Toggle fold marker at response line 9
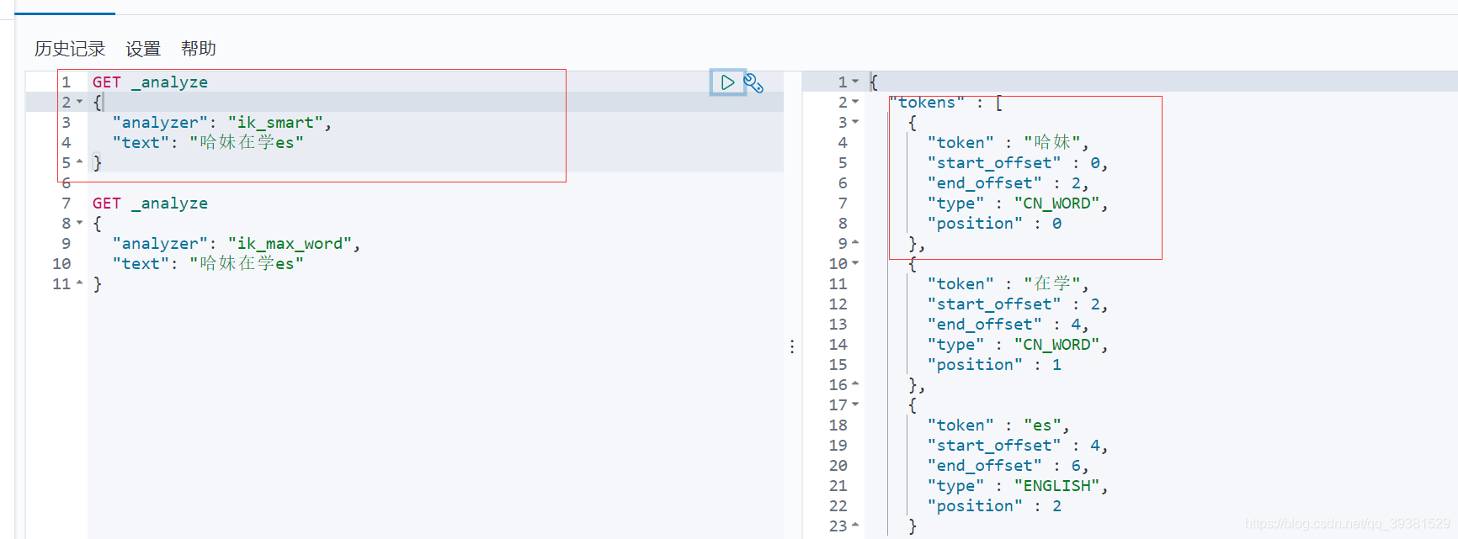Image resolution: width=1458 pixels, height=539 pixels. (855, 243)
